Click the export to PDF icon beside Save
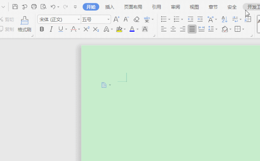260x161 pixels. pyautogui.click(x=24, y=7)
